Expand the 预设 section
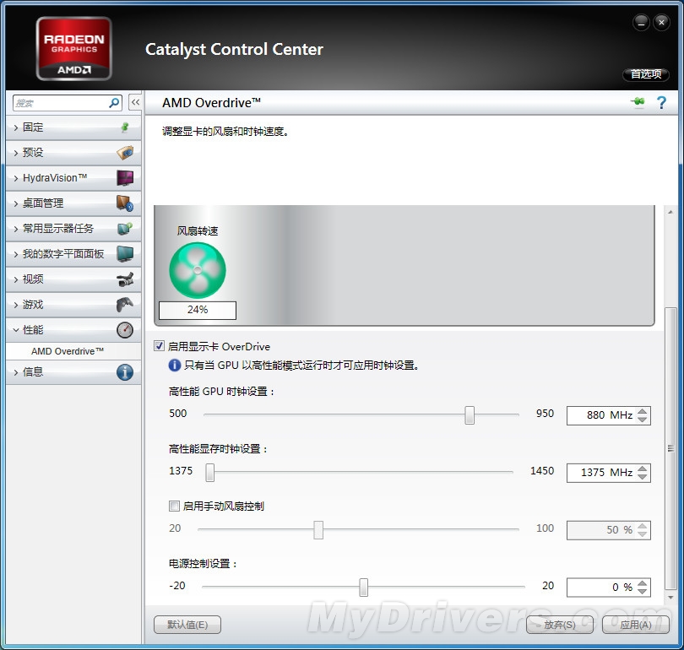Image resolution: width=684 pixels, height=650 pixels. click(73, 153)
